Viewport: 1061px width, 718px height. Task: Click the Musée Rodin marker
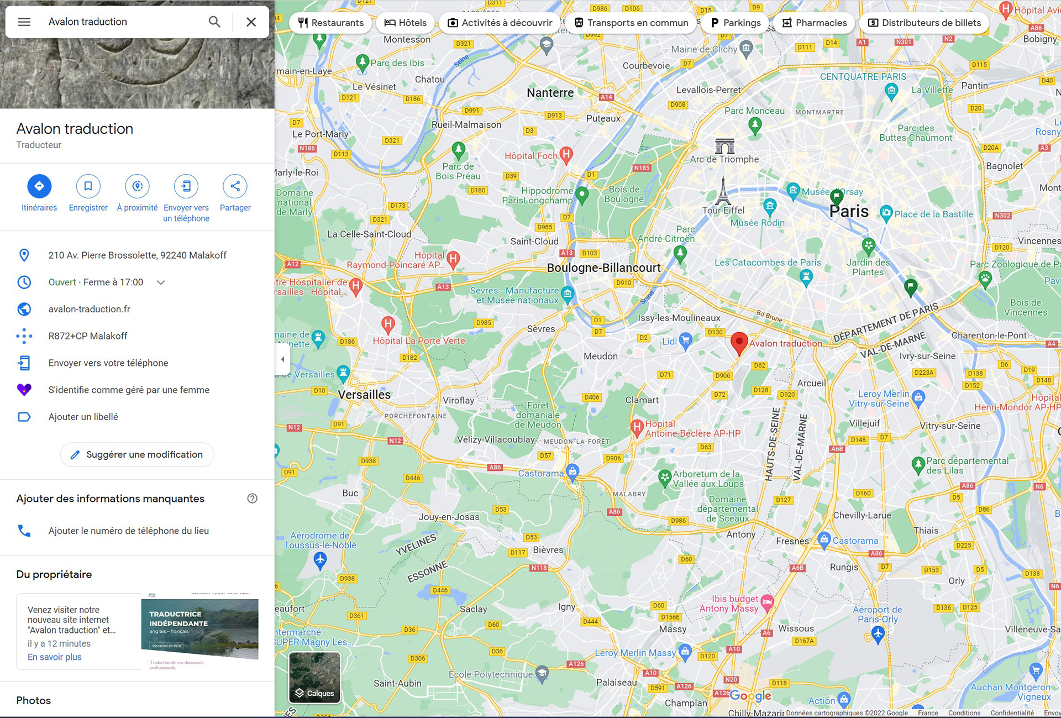click(770, 207)
